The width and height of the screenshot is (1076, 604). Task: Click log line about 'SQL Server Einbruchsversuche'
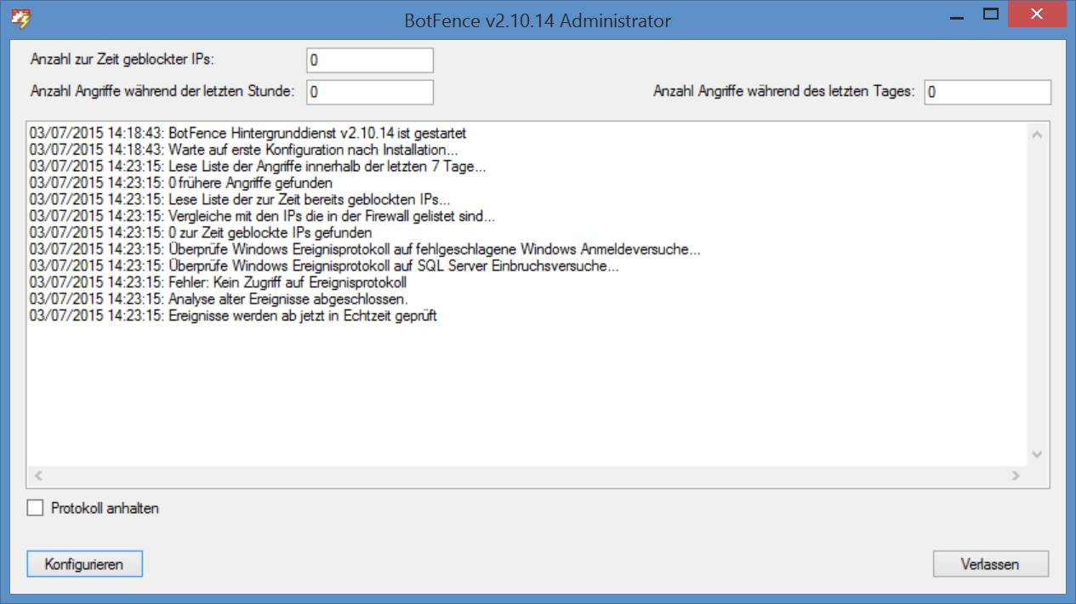[x=324, y=265]
